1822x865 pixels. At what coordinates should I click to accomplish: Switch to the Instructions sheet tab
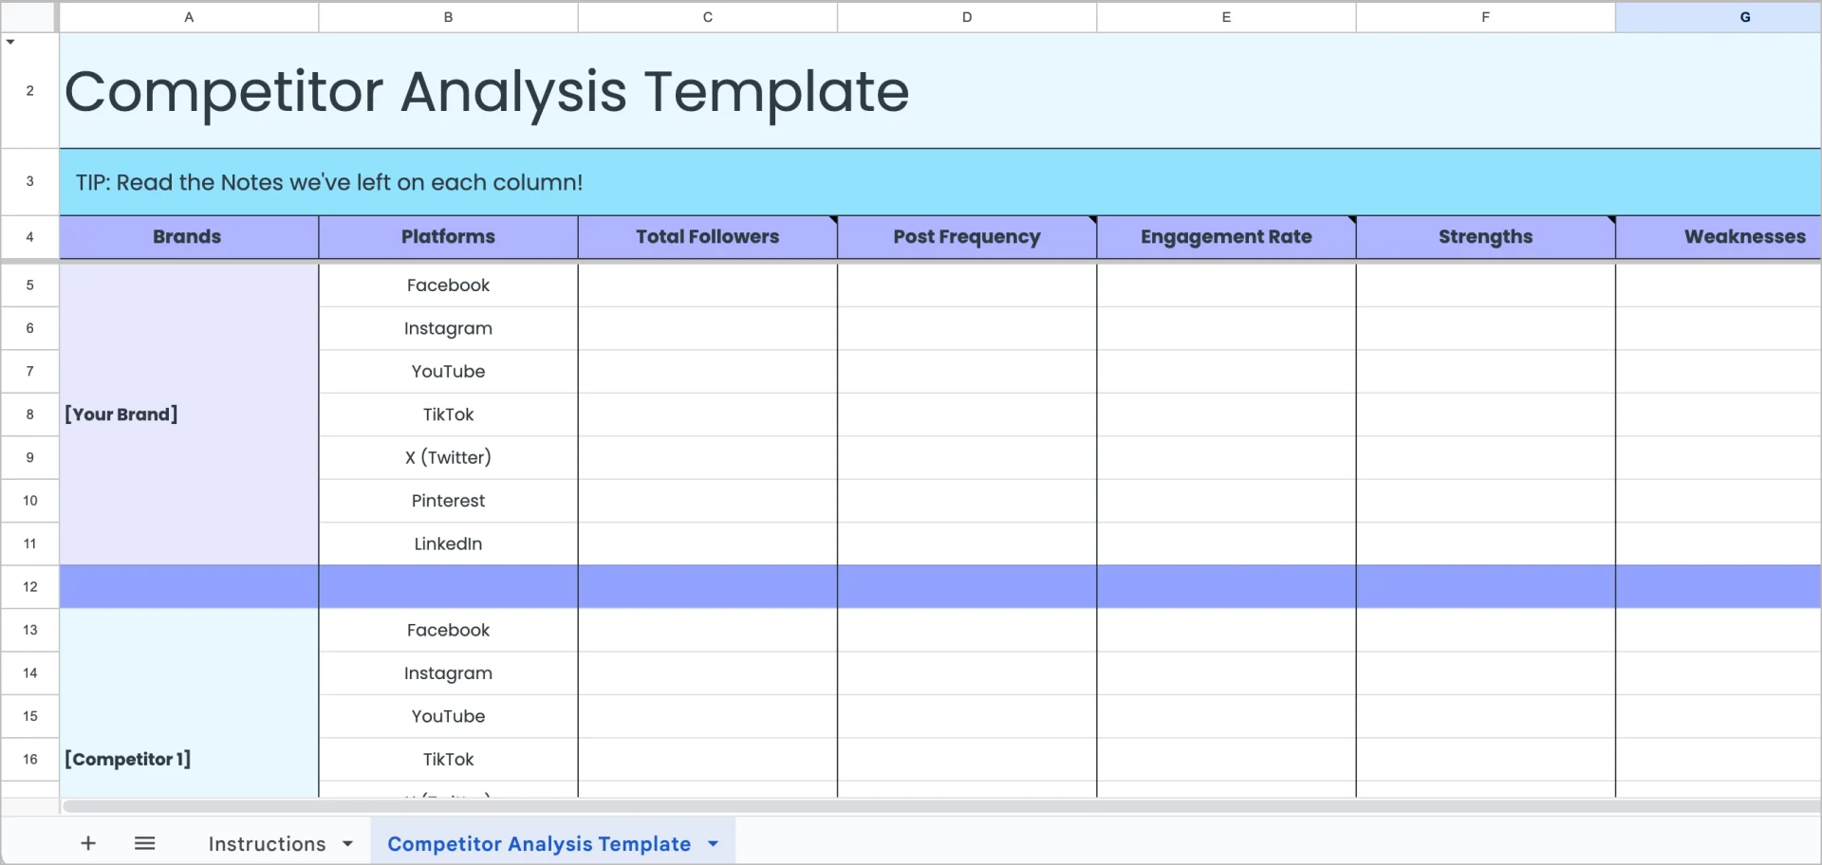pyautogui.click(x=267, y=844)
